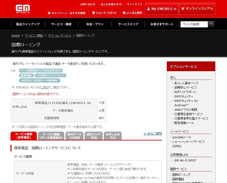
Task: Click the online store cart icon
Action: pyautogui.click(x=183, y=9)
